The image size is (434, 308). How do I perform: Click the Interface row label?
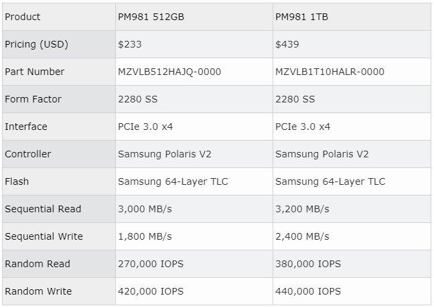pyautogui.click(x=26, y=127)
